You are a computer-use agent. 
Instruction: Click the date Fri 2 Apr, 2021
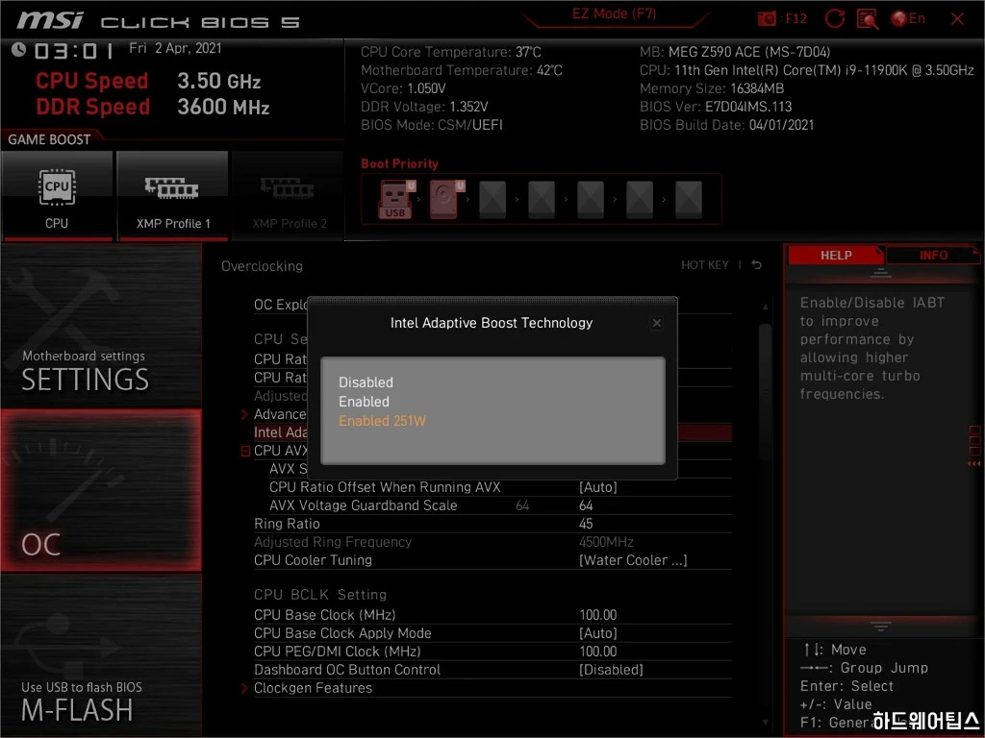pos(175,48)
